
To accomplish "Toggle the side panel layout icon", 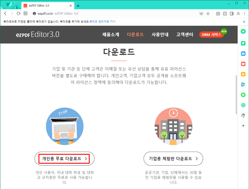I will tap(232, 14).
